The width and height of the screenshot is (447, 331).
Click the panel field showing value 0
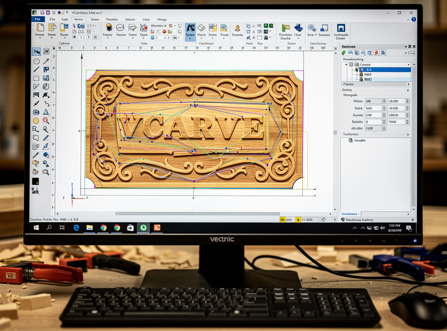[373, 122]
